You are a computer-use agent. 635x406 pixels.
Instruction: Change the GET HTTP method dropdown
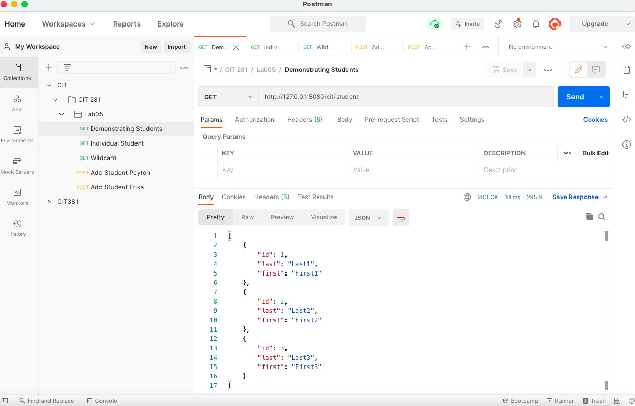[229, 97]
